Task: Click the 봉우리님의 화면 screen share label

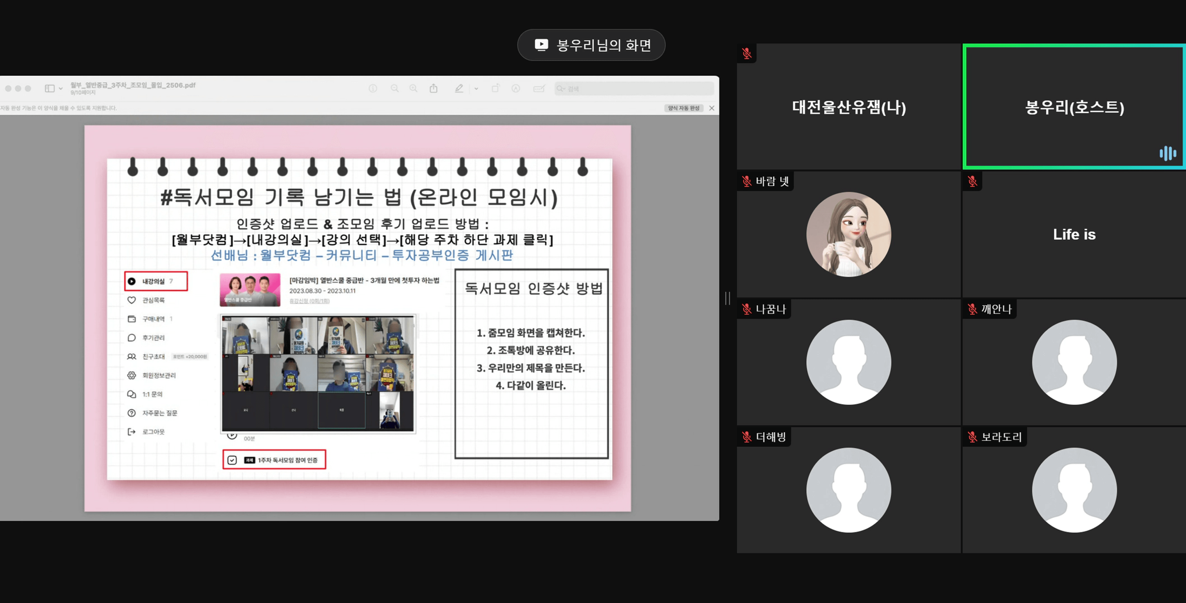Action: [x=591, y=45]
